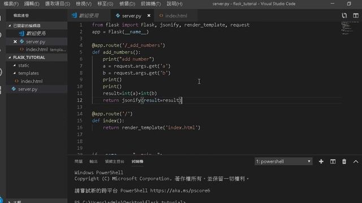Switch to the server.py editor tab

131,16
